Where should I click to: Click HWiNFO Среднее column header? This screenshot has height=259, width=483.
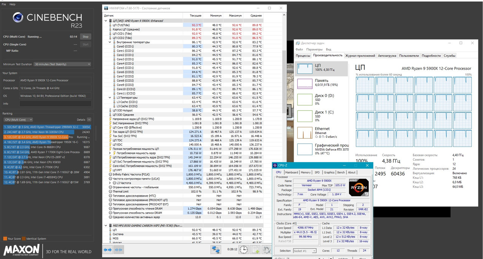click(253, 16)
